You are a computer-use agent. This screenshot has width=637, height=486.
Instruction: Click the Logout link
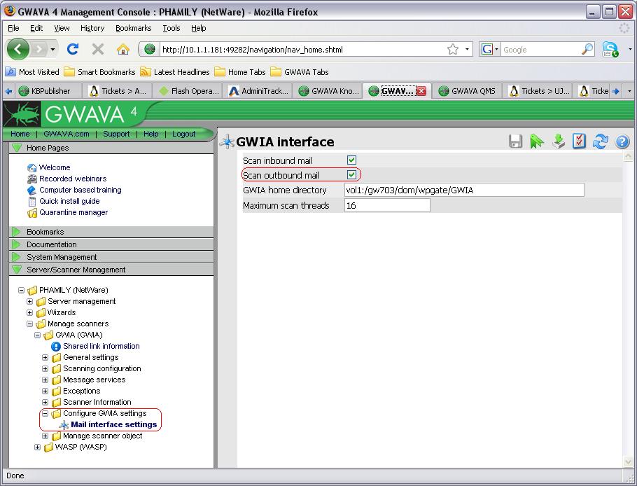pos(183,134)
